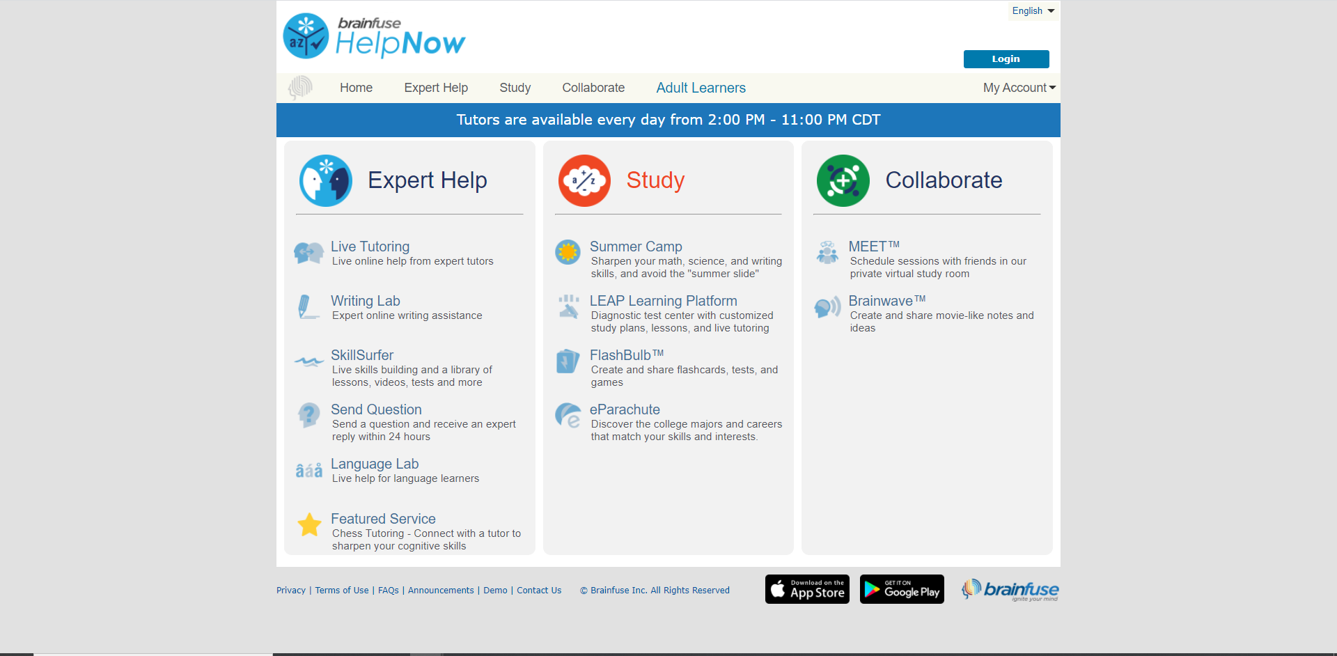Open the SkillSurfer link
Screen dimensions: 1337x656
tap(362, 355)
